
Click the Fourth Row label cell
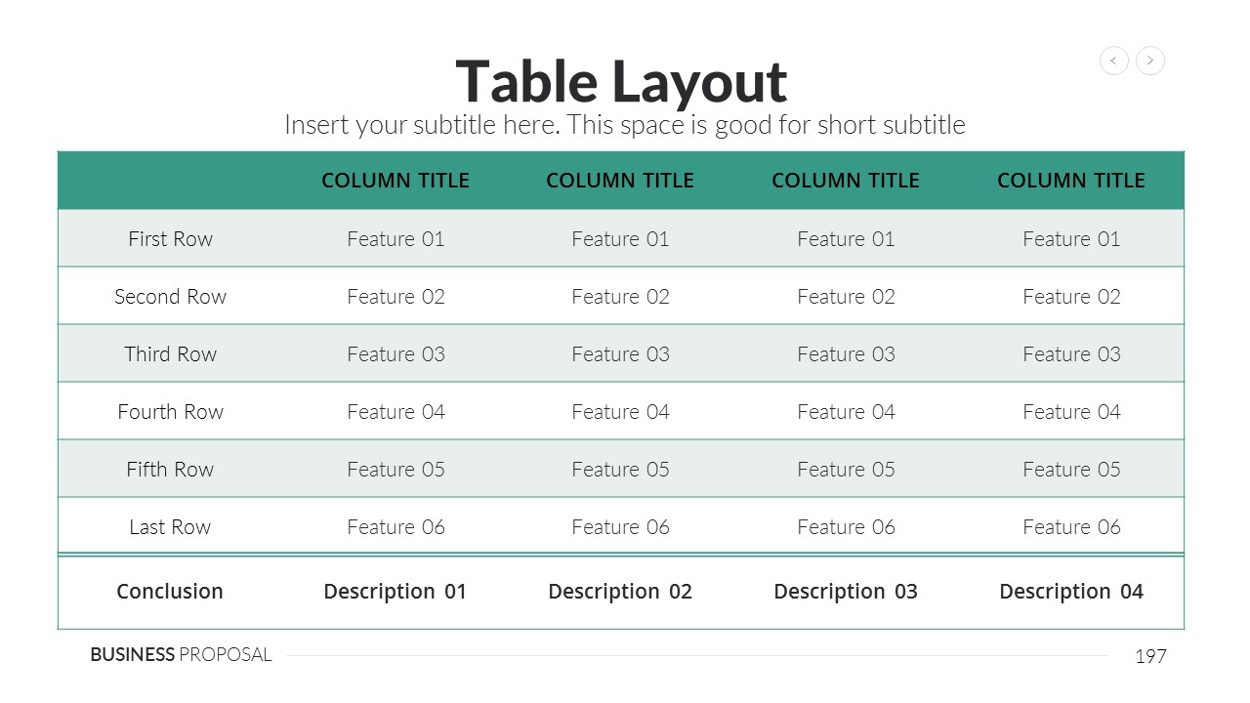click(170, 412)
